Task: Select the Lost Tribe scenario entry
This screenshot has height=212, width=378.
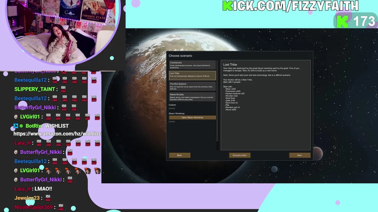Action: point(192,75)
